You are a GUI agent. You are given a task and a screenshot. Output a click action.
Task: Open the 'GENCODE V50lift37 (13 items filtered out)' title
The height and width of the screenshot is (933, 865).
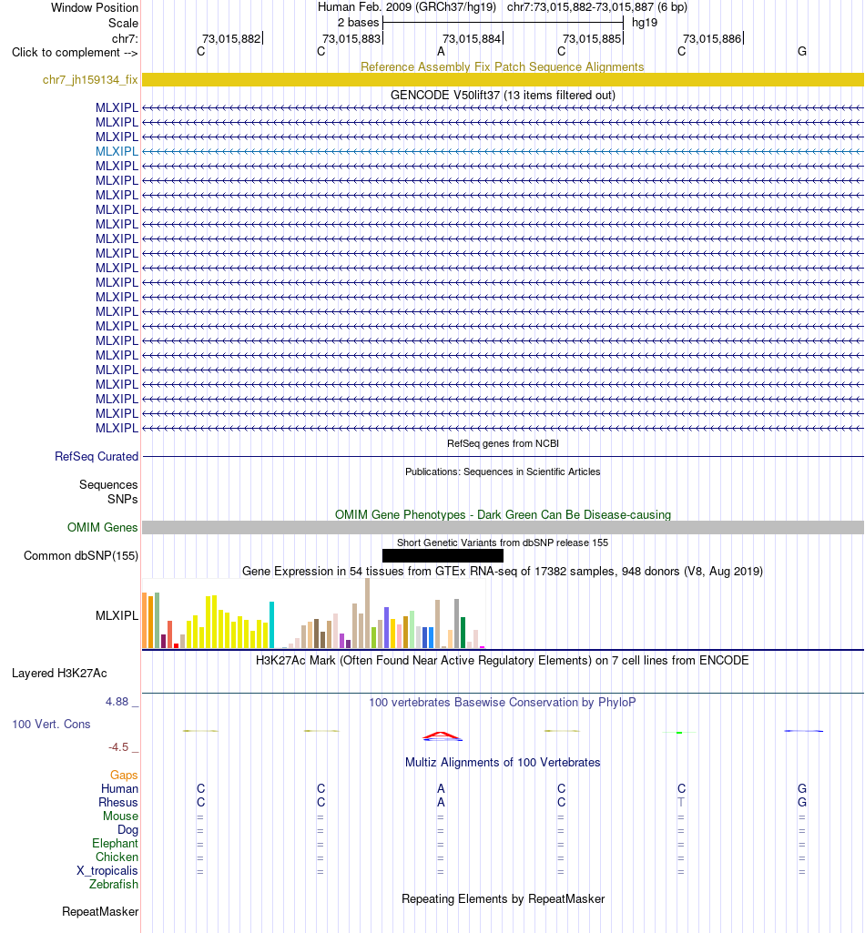tap(503, 96)
